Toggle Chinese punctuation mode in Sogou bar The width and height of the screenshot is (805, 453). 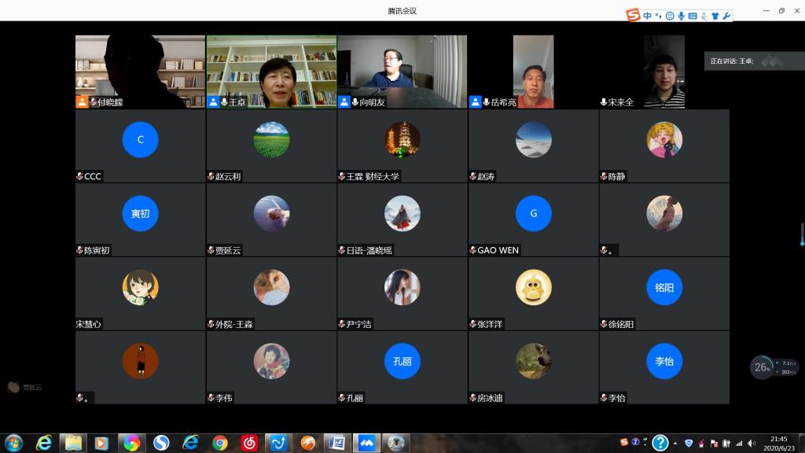(x=659, y=16)
